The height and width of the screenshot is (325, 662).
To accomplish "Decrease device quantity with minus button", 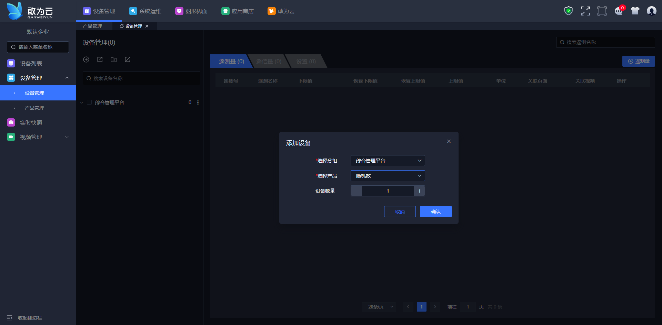I will coord(357,191).
